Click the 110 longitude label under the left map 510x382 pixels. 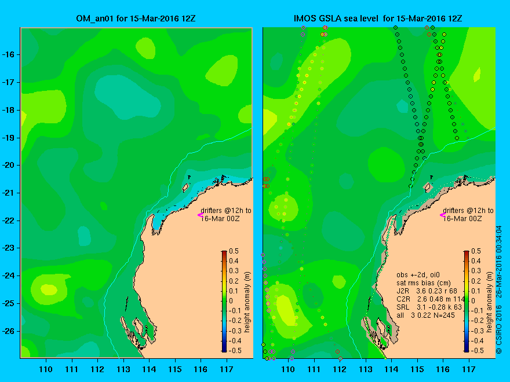coord(46,369)
